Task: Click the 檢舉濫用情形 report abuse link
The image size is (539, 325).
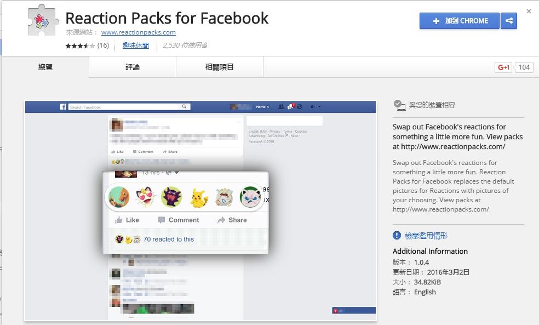Action: click(x=426, y=236)
